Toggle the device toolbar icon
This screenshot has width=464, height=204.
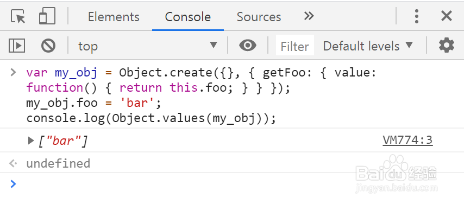[47, 16]
